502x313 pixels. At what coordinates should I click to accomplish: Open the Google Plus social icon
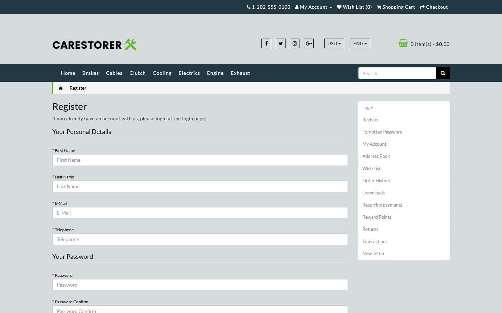coord(309,43)
